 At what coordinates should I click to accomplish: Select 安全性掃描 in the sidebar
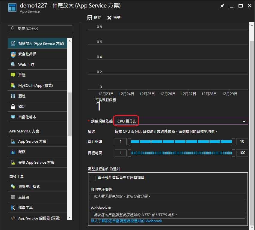click(x=37, y=54)
